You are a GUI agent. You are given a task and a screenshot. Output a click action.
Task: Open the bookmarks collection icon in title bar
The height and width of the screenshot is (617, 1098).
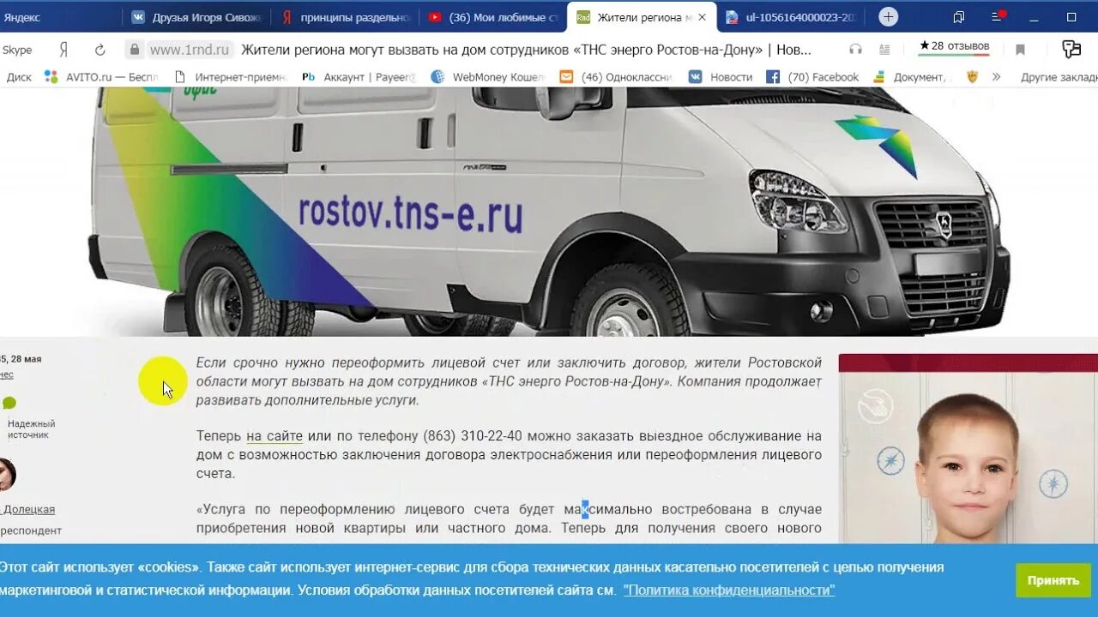[959, 17]
